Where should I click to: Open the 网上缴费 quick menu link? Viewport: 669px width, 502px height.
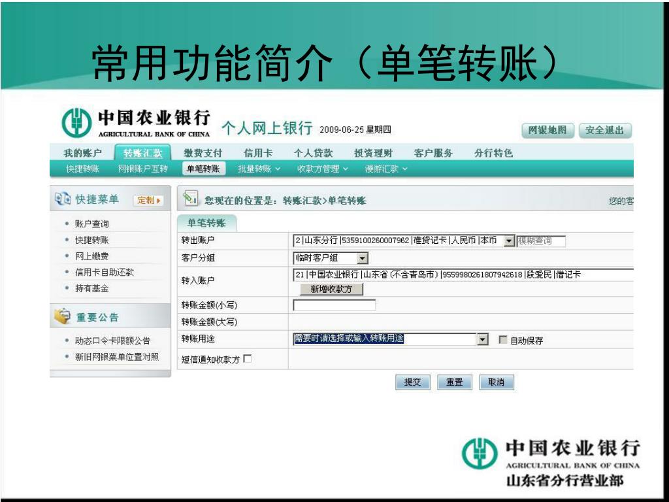click(91, 256)
